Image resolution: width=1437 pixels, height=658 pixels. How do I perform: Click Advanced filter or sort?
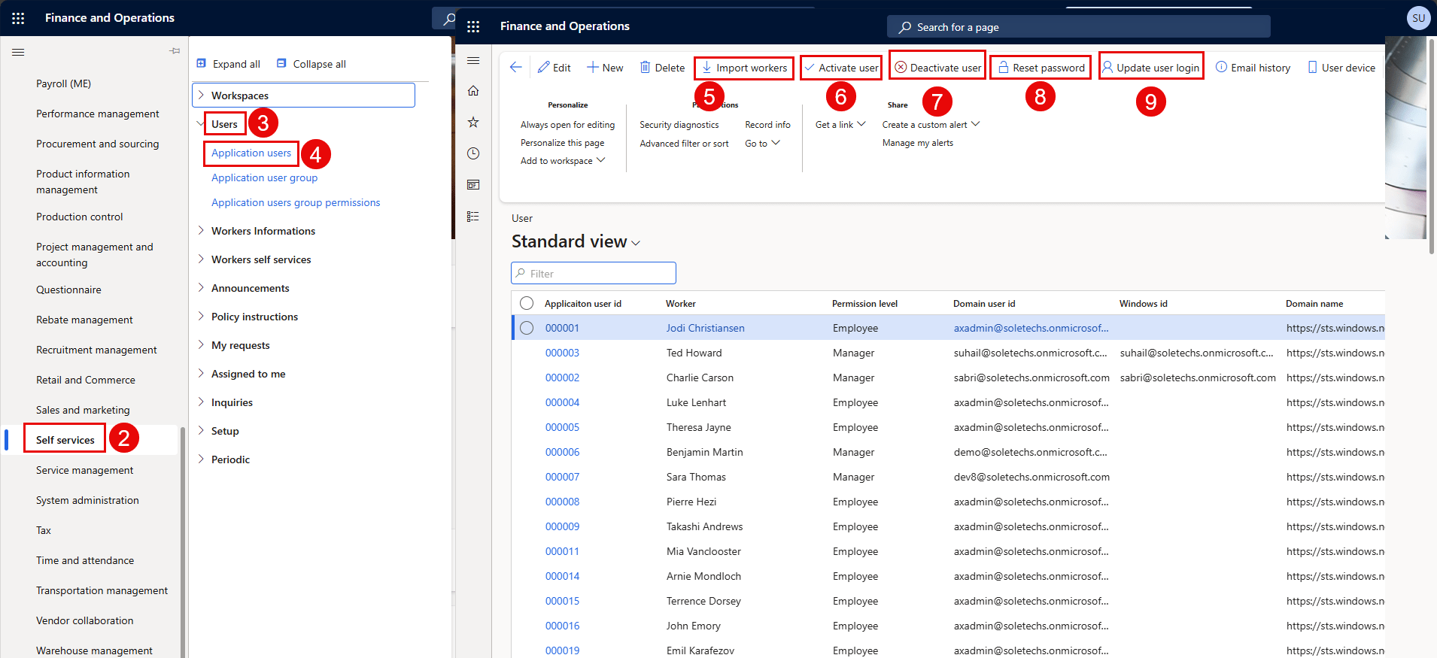tap(684, 143)
